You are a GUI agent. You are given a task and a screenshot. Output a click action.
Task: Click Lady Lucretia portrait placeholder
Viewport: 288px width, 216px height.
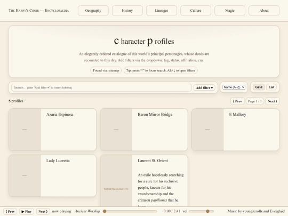click(x=25, y=175)
